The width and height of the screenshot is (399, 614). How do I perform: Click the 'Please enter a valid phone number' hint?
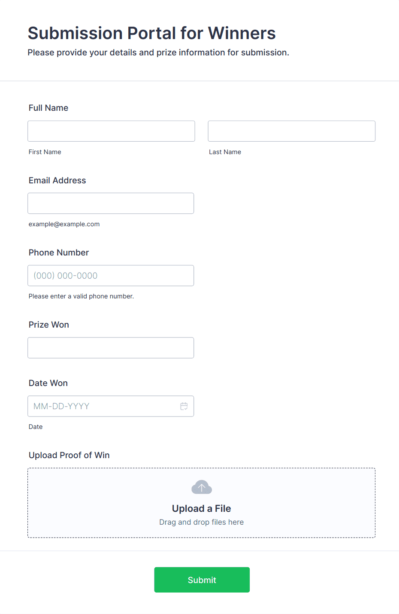pos(82,296)
